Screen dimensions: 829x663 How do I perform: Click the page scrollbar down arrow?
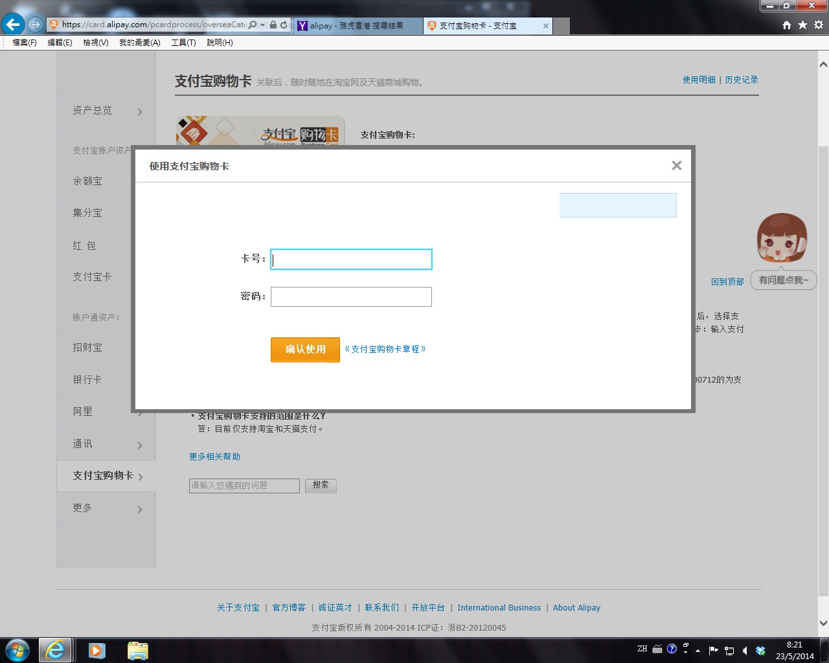pos(823,624)
